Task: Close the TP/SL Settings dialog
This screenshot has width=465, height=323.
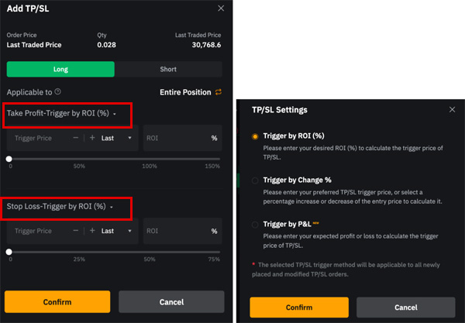Action: [x=452, y=110]
